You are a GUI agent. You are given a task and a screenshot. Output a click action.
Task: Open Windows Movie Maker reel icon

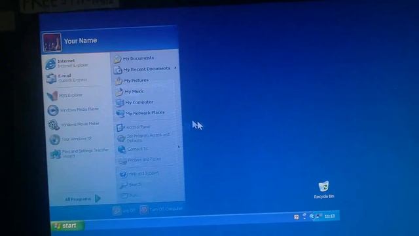(54, 125)
